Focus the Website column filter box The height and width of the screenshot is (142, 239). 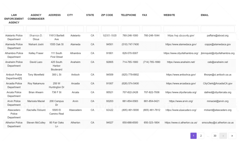(x=181, y=29)
